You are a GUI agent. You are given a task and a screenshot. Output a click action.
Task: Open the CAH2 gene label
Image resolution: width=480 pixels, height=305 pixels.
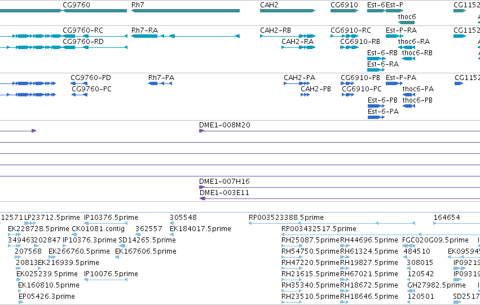[269, 5]
